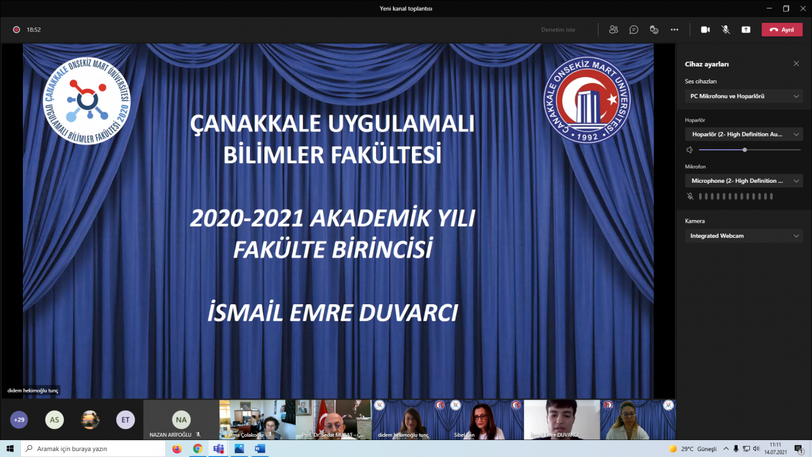Viewport: 812px width, 457px height.
Task: Open the system volume tray icon
Action: click(x=757, y=449)
